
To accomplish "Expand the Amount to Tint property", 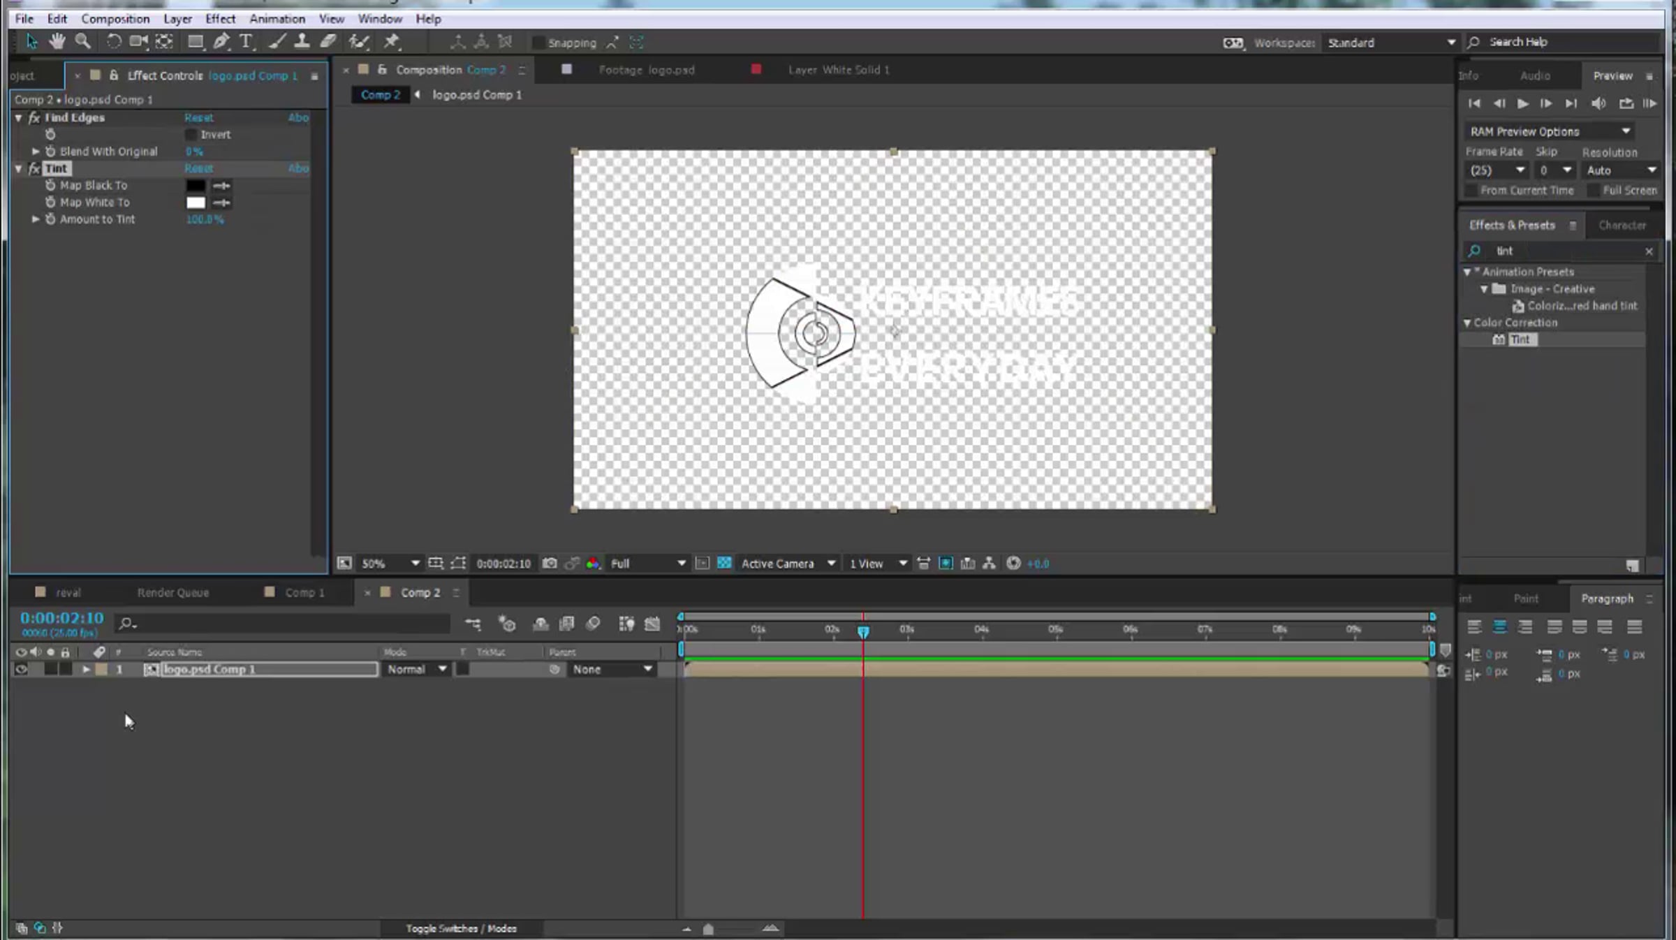I will coord(36,219).
